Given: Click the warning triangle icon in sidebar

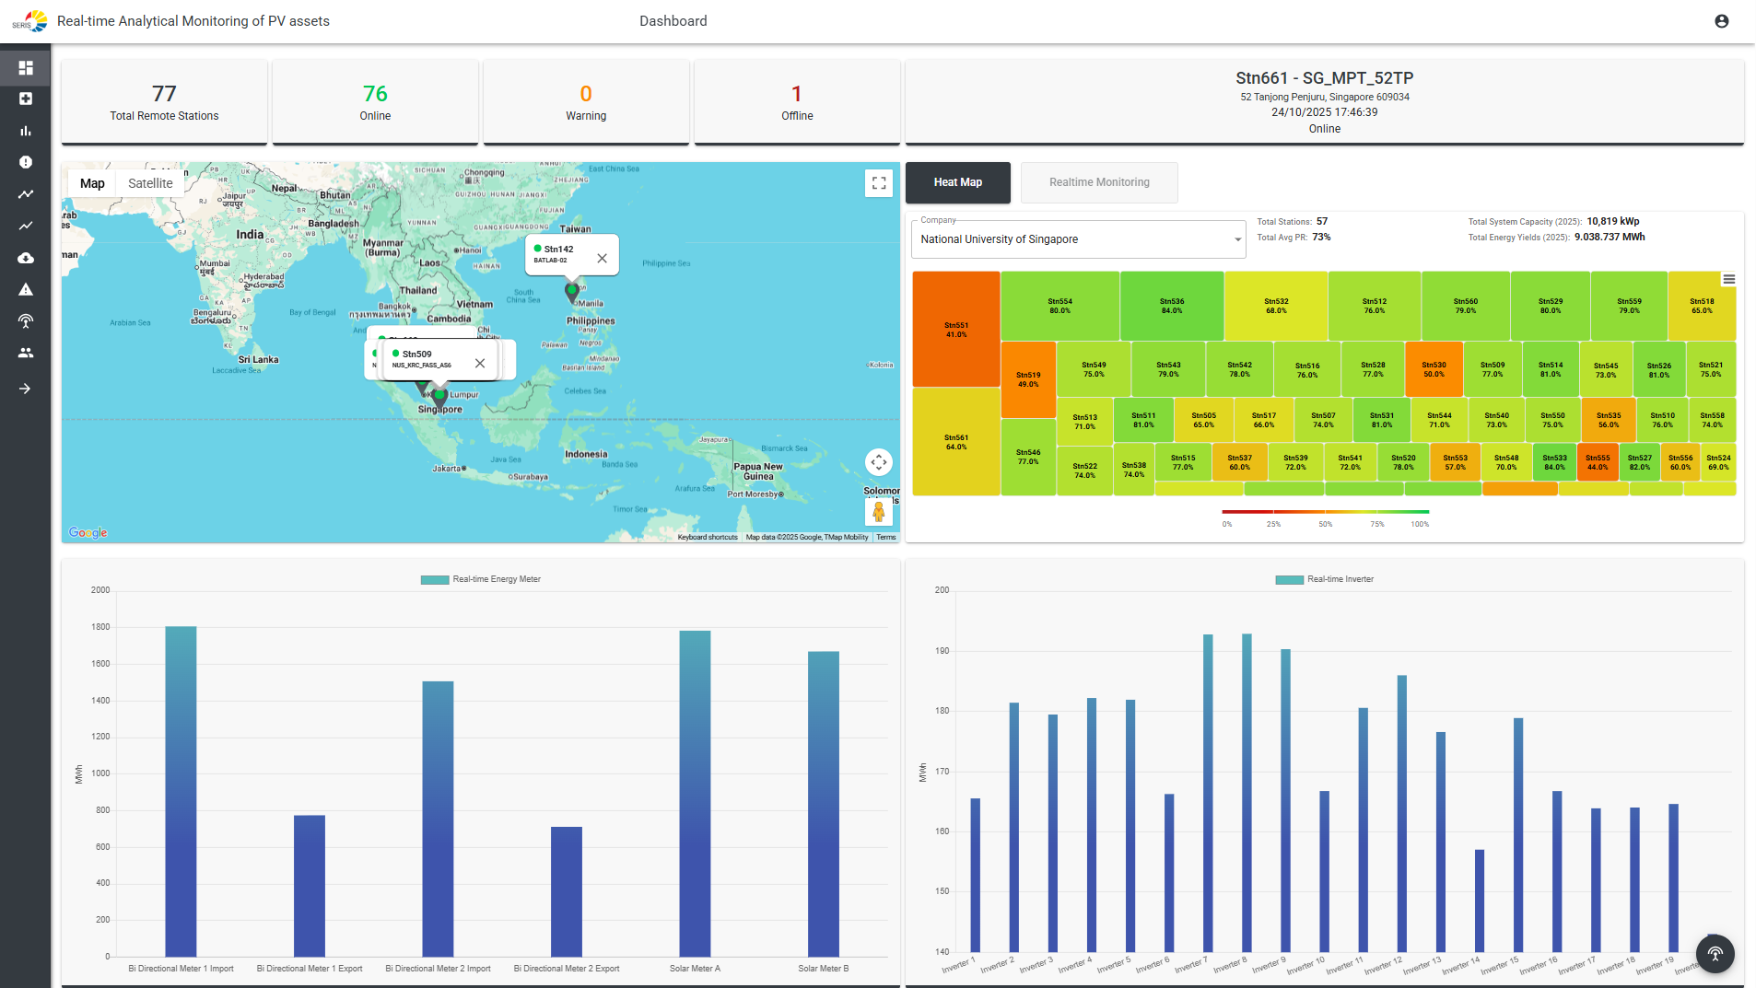Looking at the screenshot, I should 26,289.
